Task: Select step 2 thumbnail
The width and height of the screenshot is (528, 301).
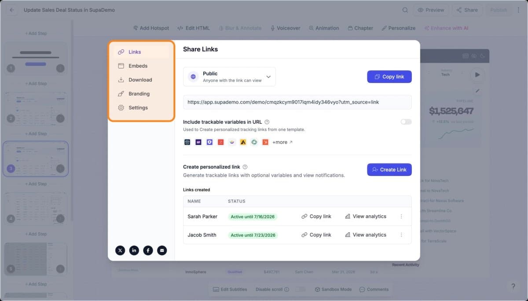Action: point(36,109)
